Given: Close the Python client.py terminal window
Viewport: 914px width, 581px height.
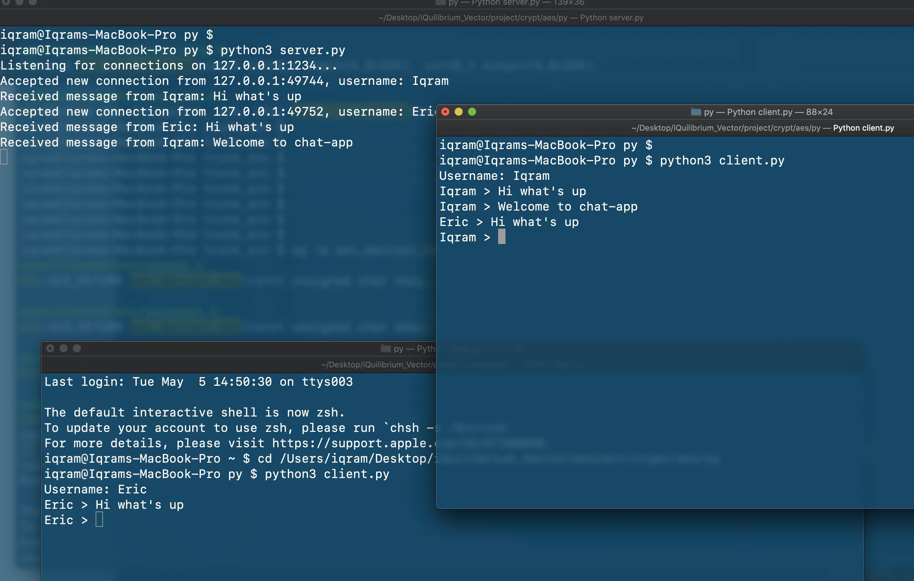Looking at the screenshot, I should [445, 112].
